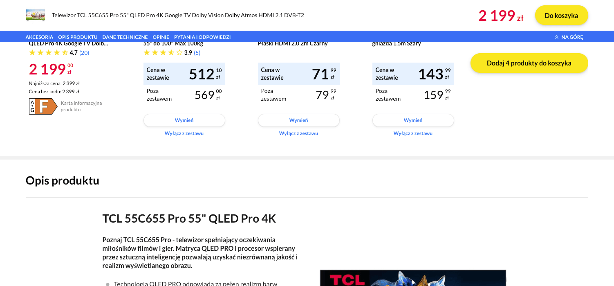Go to the DANE TECHNICZNE tab
This screenshot has width=614, height=286.
[125, 37]
